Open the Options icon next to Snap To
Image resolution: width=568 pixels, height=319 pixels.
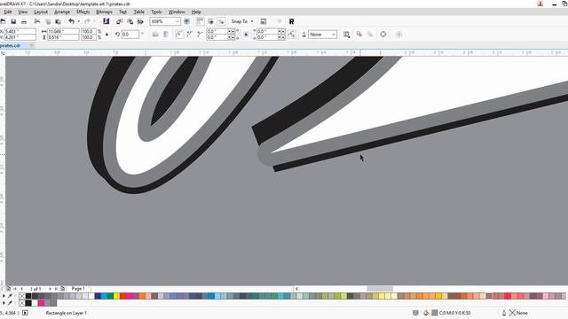264,21
